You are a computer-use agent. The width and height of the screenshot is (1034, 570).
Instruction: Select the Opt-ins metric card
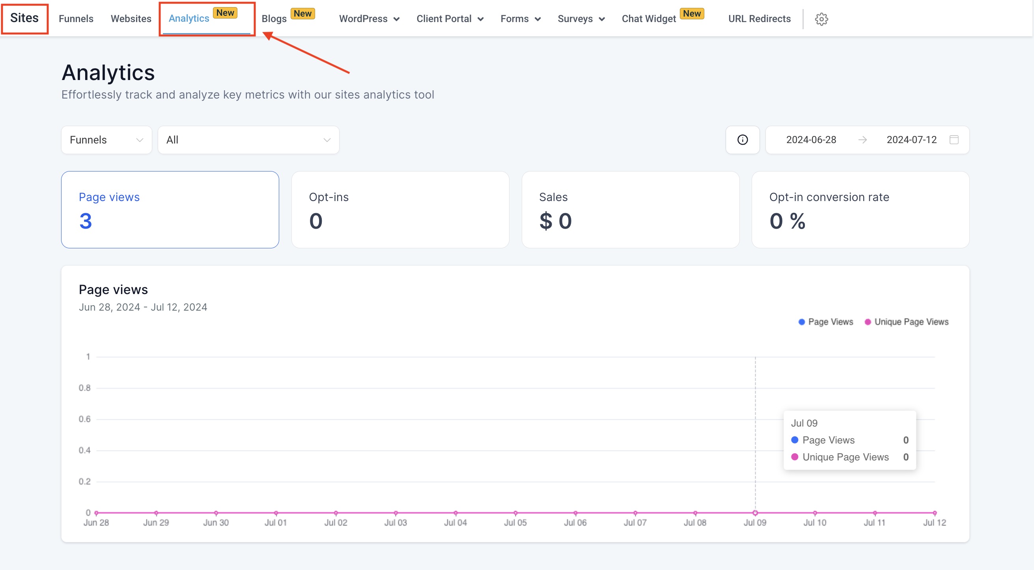click(400, 209)
